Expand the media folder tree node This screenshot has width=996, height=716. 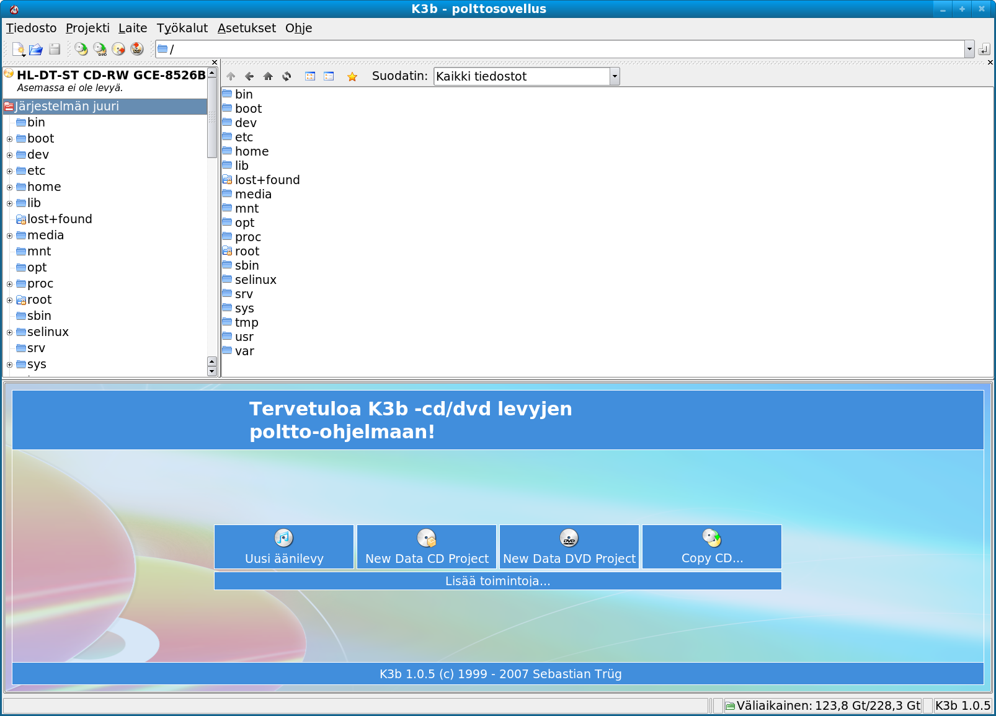coord(9,236)
